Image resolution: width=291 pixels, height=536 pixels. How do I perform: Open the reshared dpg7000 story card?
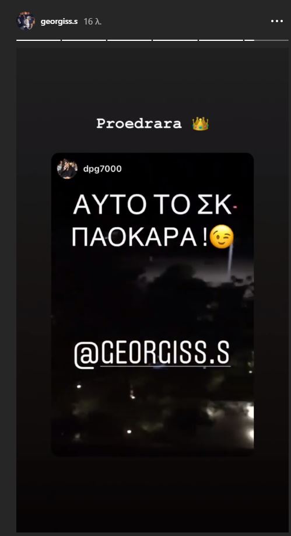click(152, 304)
